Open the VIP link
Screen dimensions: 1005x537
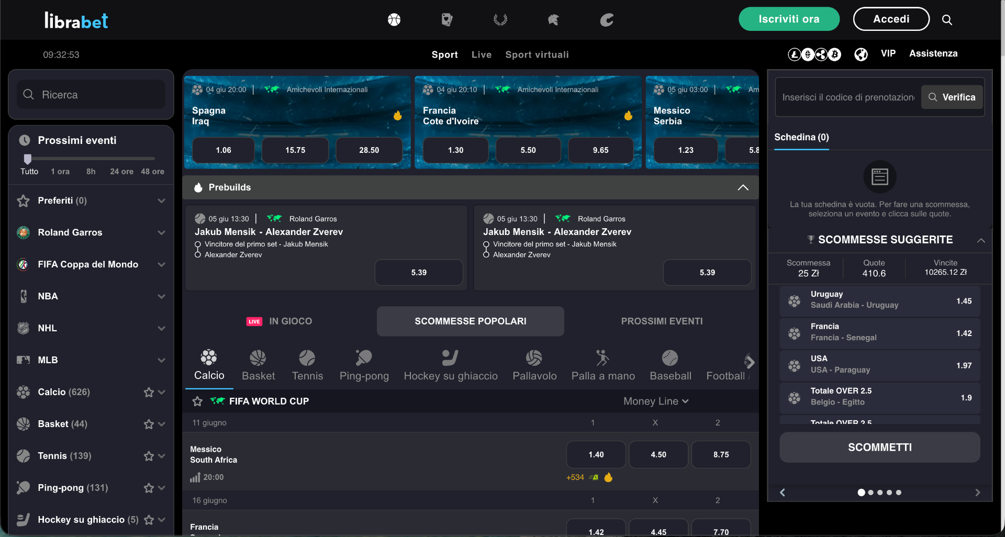point(888,53)
